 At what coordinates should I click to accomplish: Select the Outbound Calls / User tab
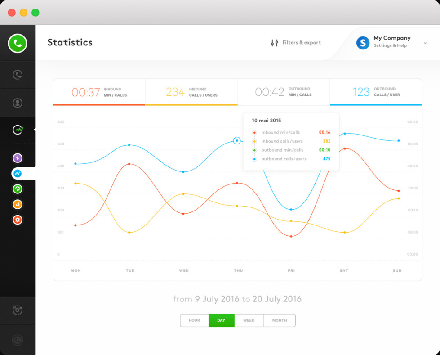point(376,92)
